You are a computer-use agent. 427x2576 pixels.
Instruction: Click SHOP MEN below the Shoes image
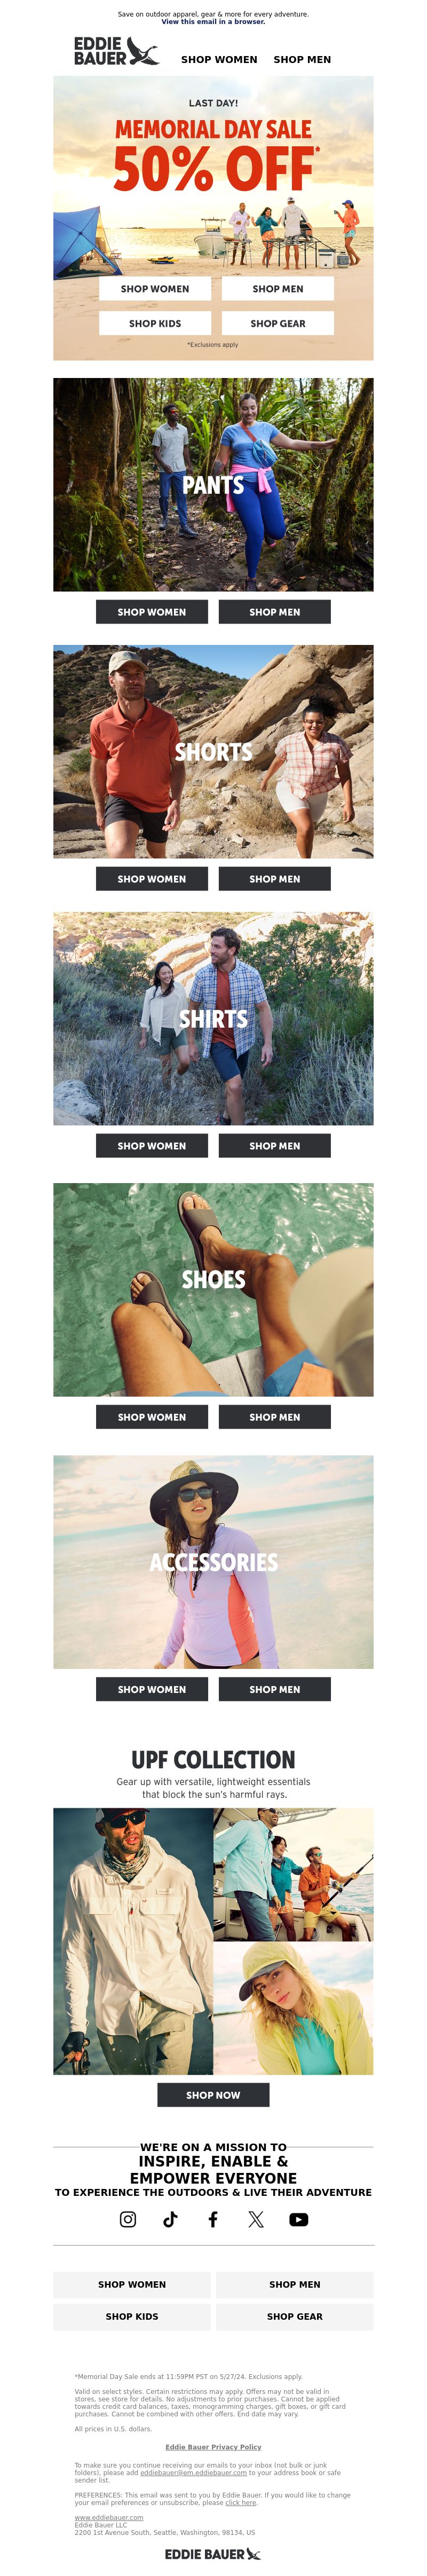pyautogui.click(x=275, y=1417)
